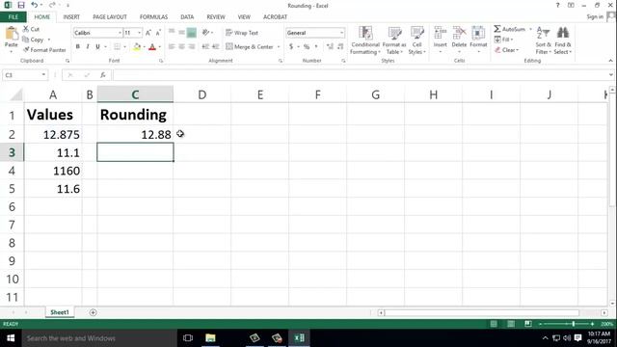The height and width of the screenshot is (347, 617).
Task: Click Increase Decimal icon
Action: (330, 46)
